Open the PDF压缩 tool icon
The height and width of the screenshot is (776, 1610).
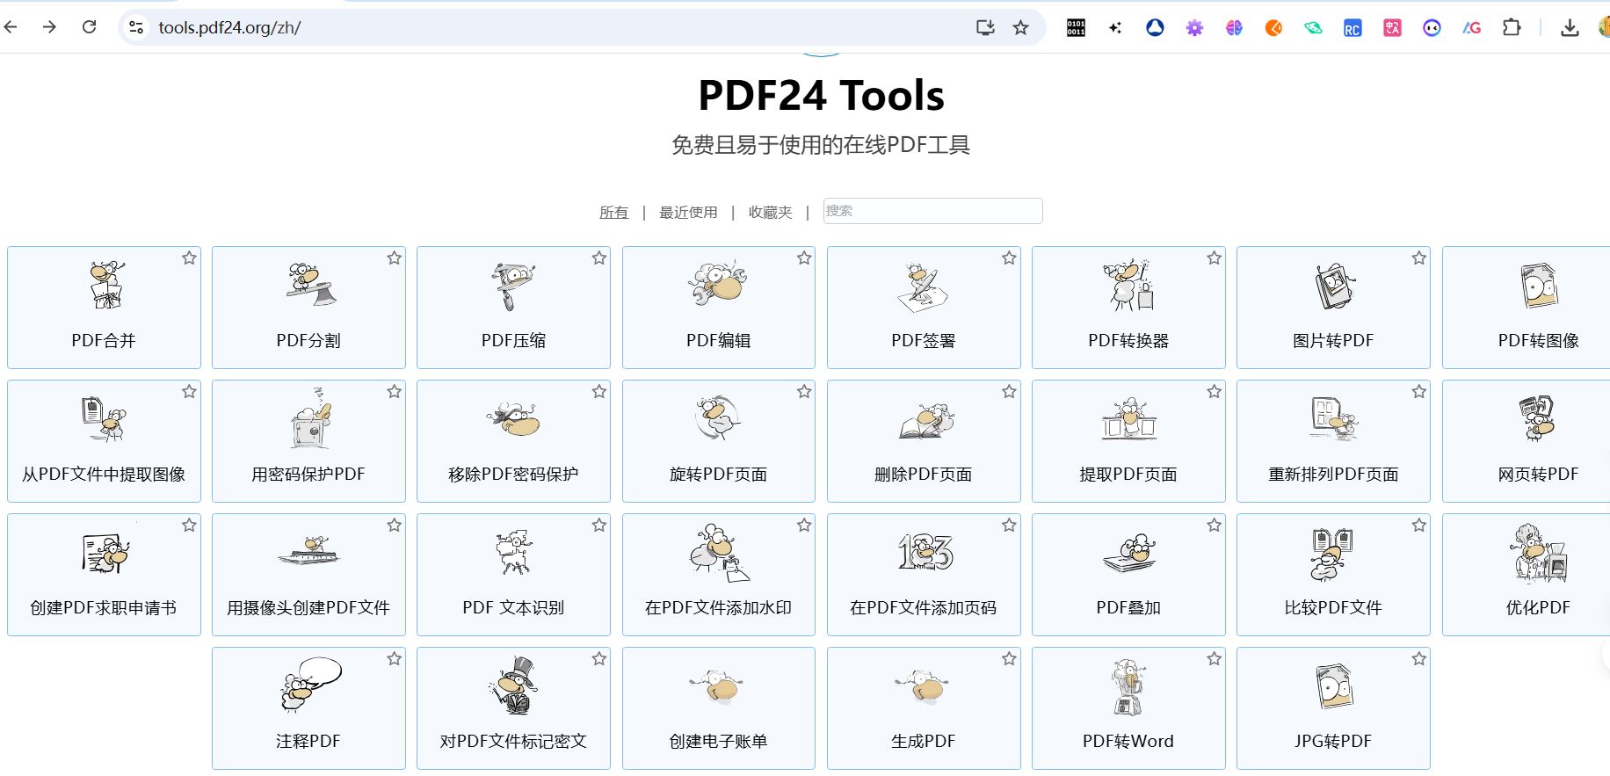click(513, 286)
